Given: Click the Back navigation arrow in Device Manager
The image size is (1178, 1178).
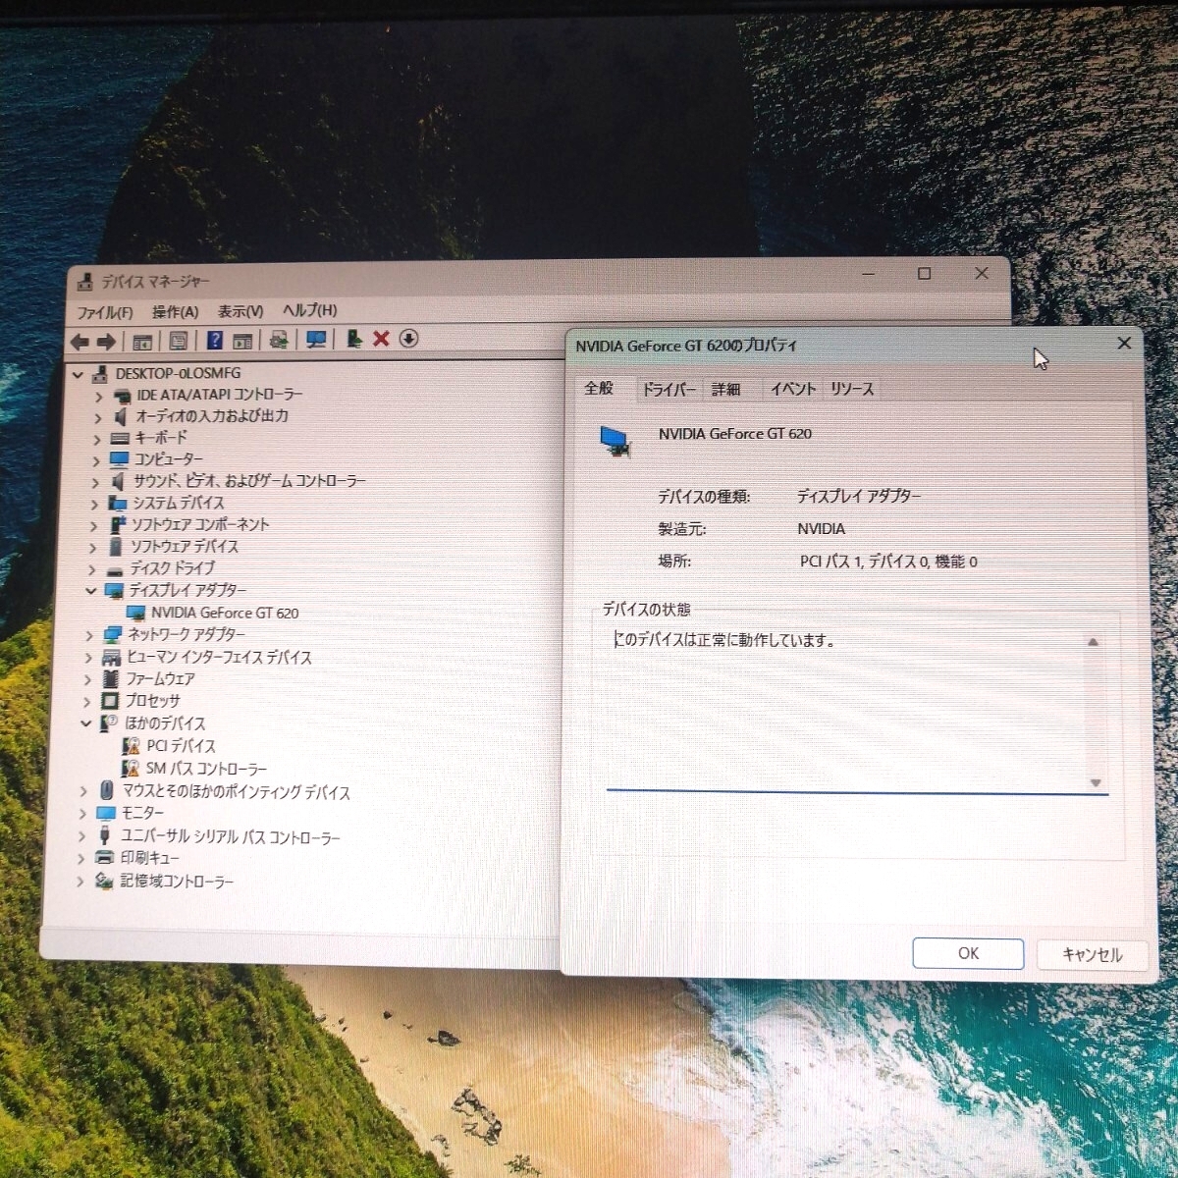Looking at the screenshot, I should tap(80, 341).
